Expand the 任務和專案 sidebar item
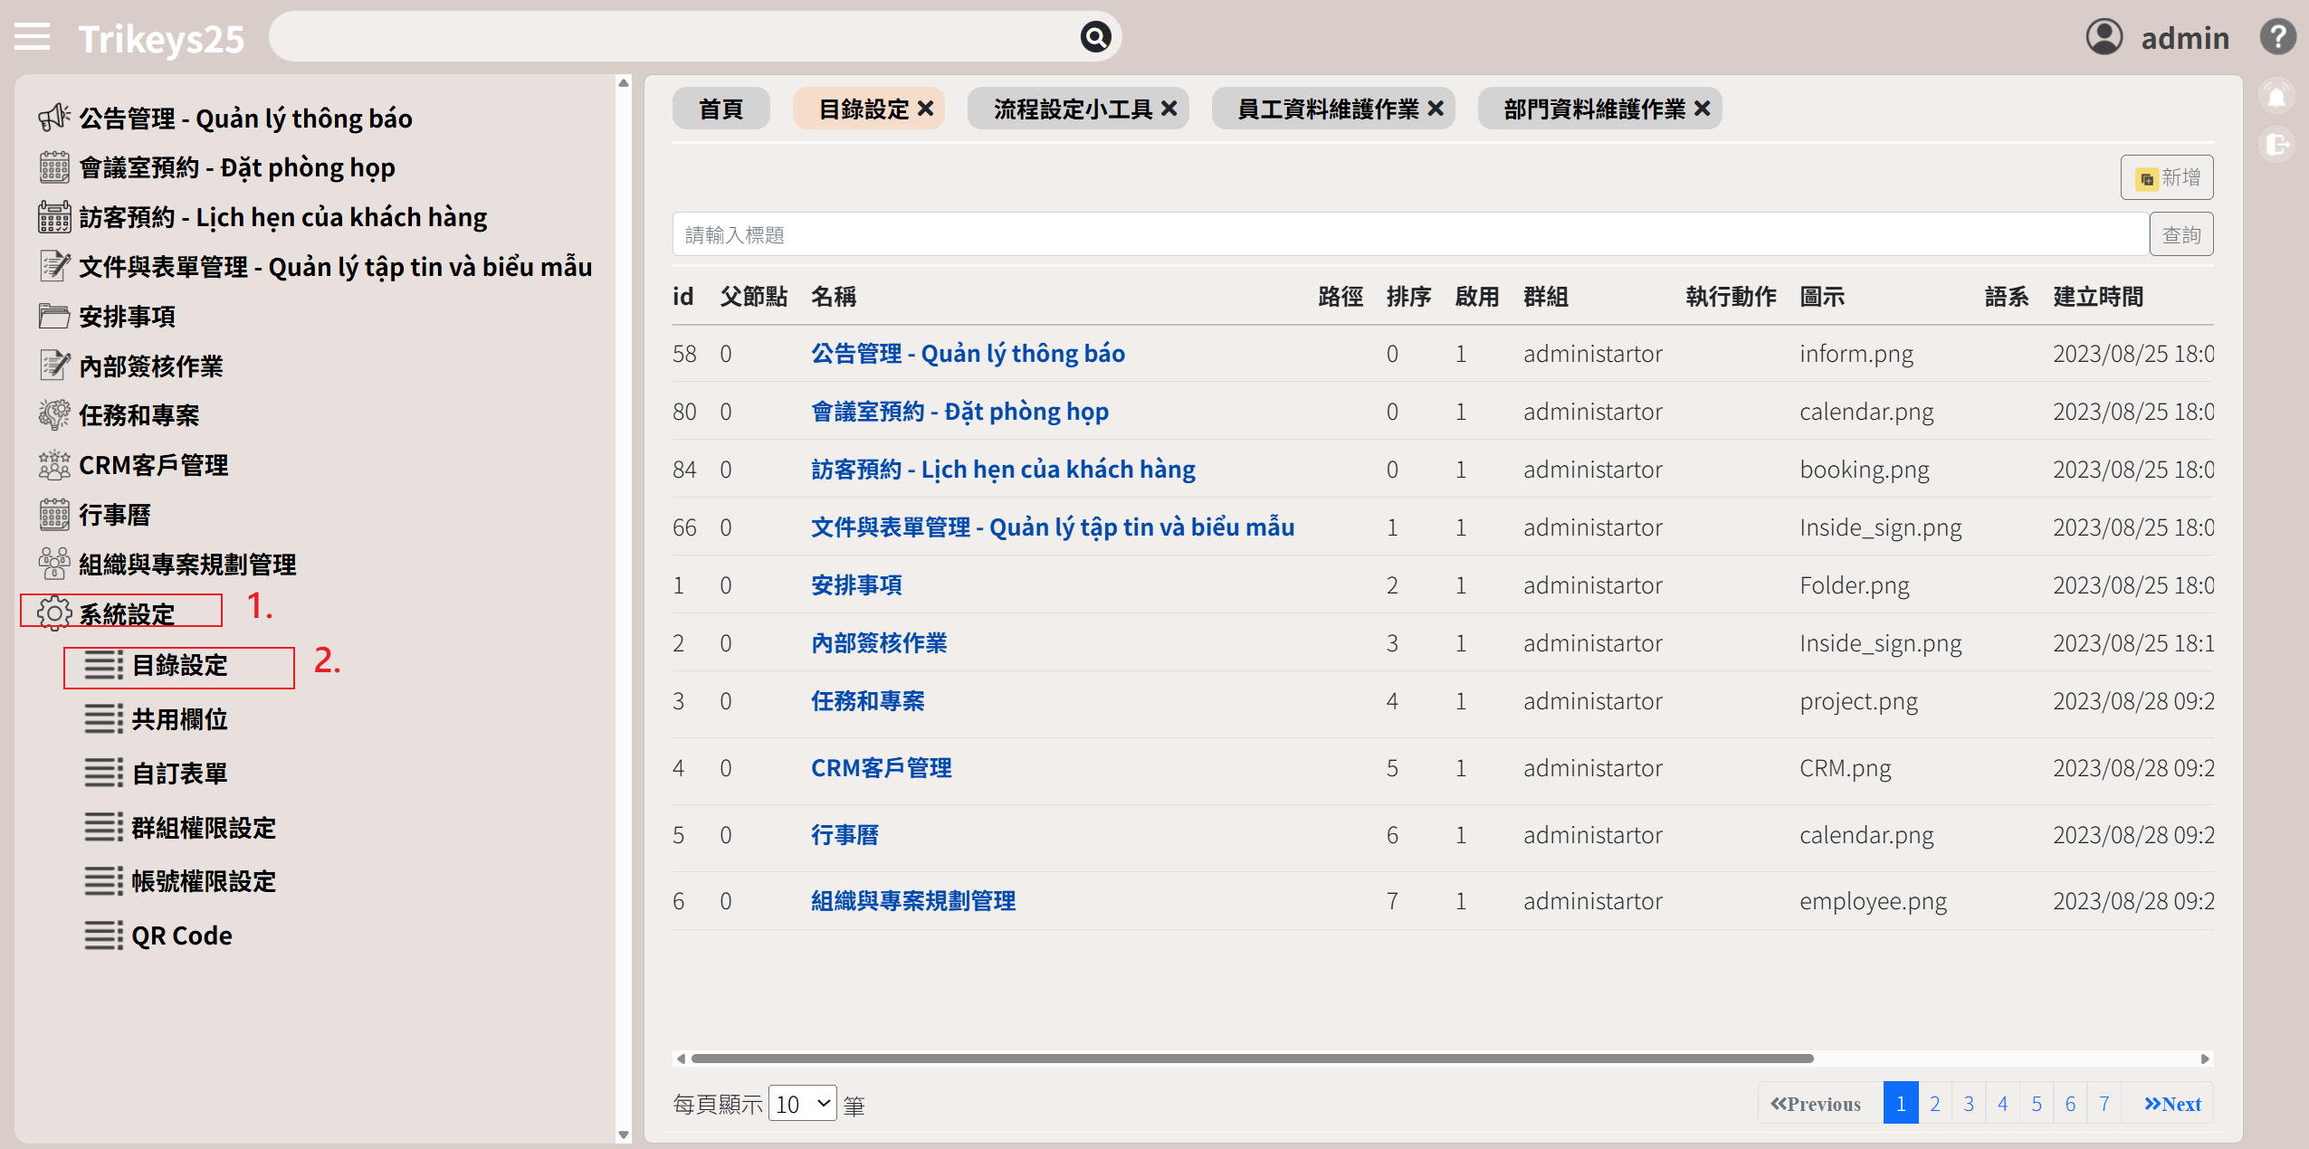2309x1149 pixels. 138,415
